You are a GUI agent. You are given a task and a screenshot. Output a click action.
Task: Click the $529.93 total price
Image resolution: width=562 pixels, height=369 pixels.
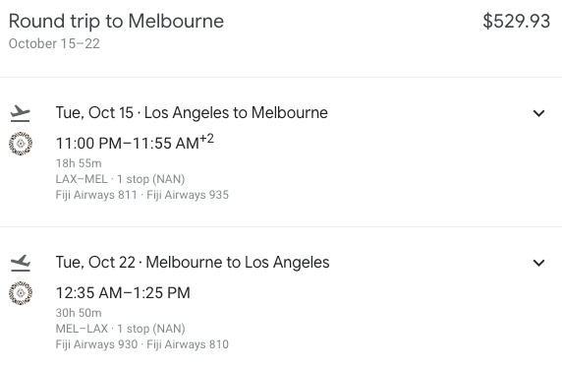coord(516,22)
